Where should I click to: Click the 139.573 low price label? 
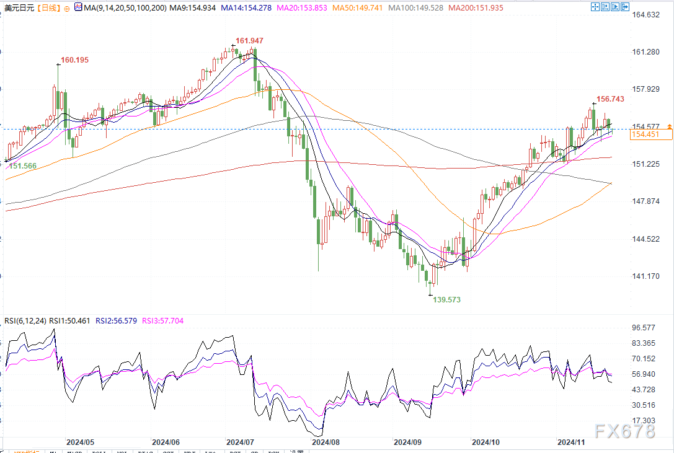pyautogui.click(x=446, y=299)
